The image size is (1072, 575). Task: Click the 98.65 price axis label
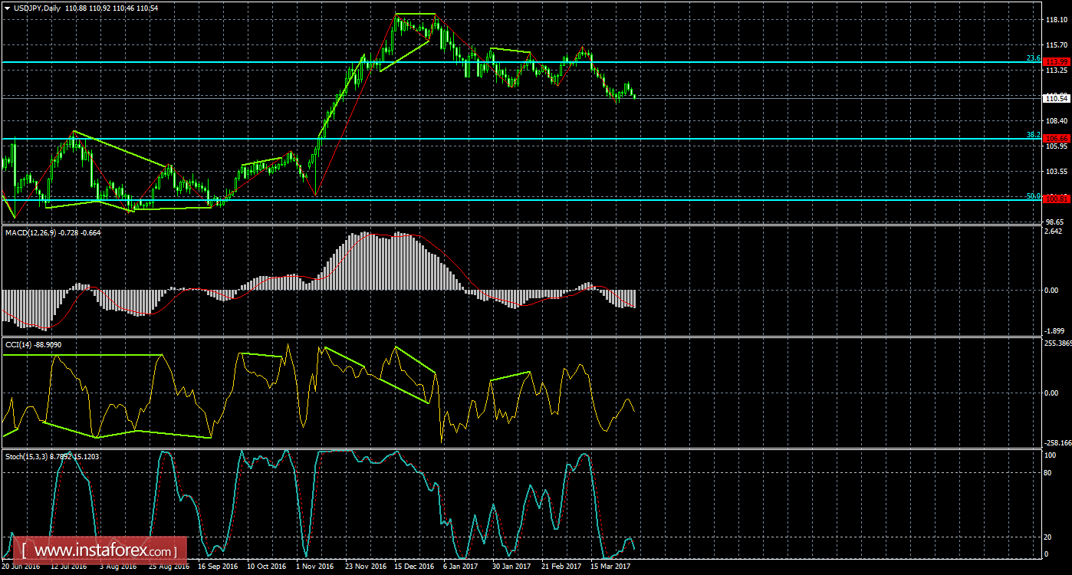[x=1057, y=222]
